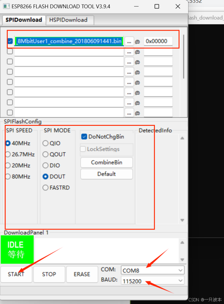Select 26.7MHz SPI speed
Viewport: 224px width, 304px height.
tap(20, 154)
